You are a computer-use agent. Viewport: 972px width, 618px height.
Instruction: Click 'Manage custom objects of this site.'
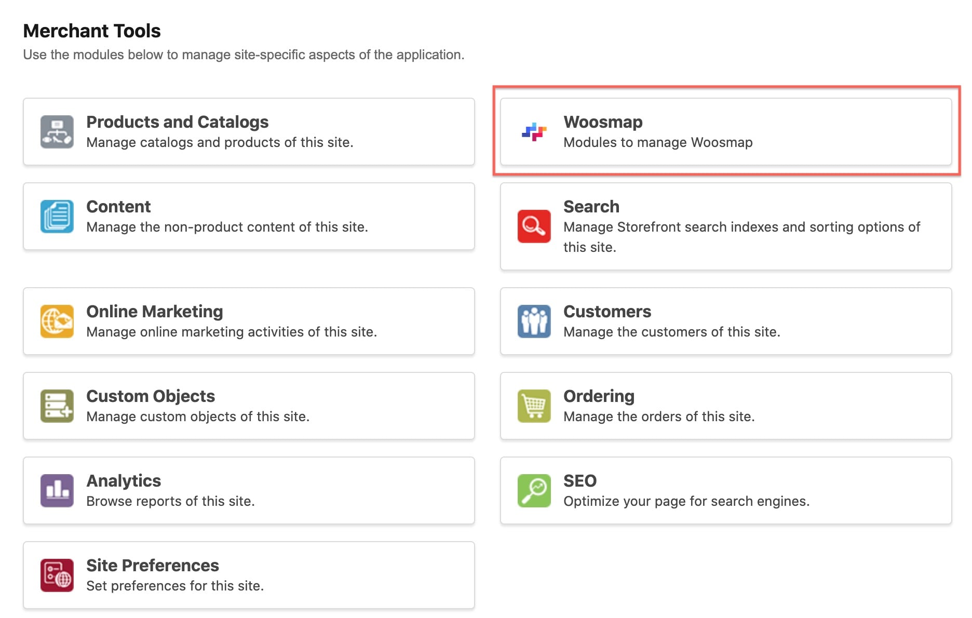(198, 417)
